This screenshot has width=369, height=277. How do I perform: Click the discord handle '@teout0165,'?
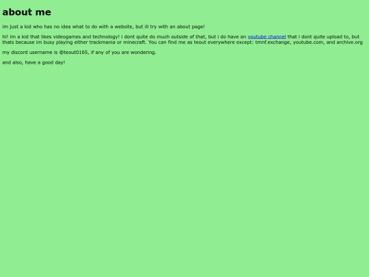[74, 52]
